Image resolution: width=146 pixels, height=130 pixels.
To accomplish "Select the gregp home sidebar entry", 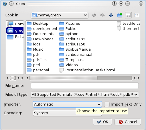I will [x=15, y=30].
